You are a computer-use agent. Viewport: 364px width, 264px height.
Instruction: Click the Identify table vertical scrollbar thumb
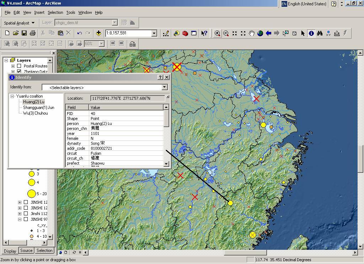tap(166, 119)
